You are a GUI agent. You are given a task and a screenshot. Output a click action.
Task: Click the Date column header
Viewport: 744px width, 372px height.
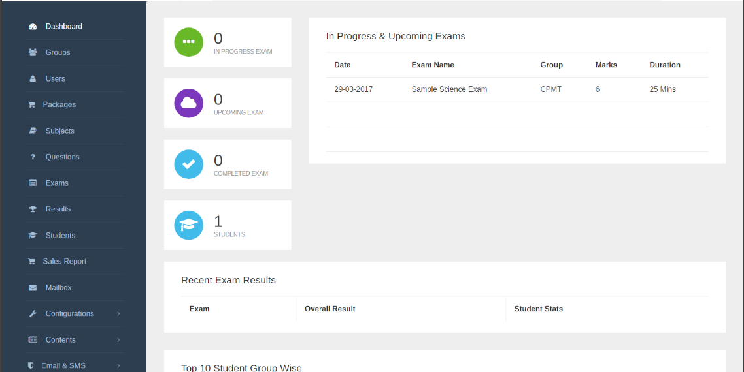tap(343, 65)
